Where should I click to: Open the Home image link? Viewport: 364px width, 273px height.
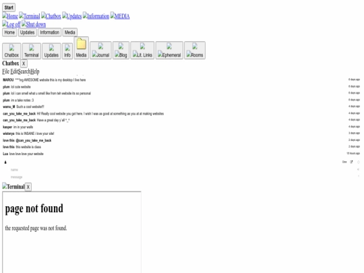tap(10, 16)
